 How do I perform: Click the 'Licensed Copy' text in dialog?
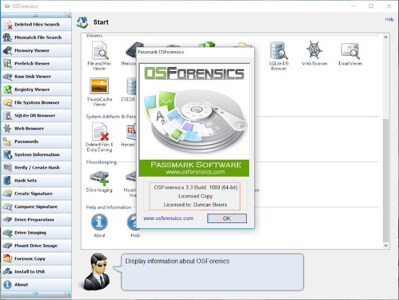coord(195,196)
